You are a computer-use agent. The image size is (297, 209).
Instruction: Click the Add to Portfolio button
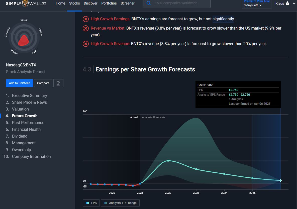[x=20, y=83]
